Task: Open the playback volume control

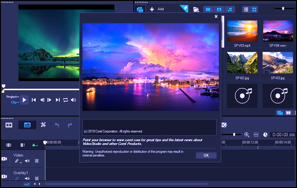Action: 73,100
